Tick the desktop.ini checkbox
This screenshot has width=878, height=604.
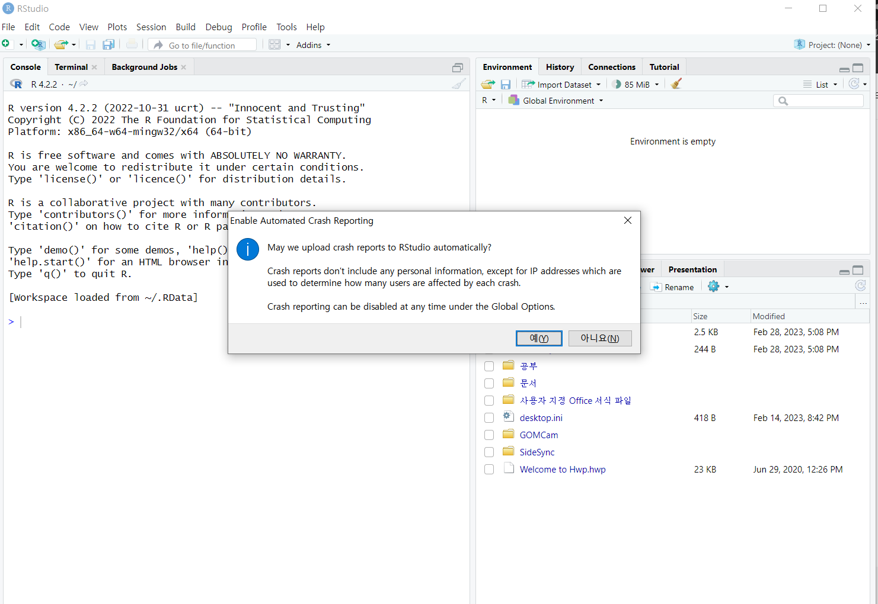click(x=489, y=417)
